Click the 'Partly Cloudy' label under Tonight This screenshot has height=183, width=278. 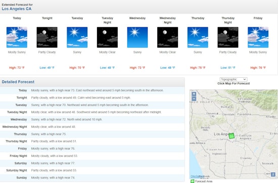47,52
